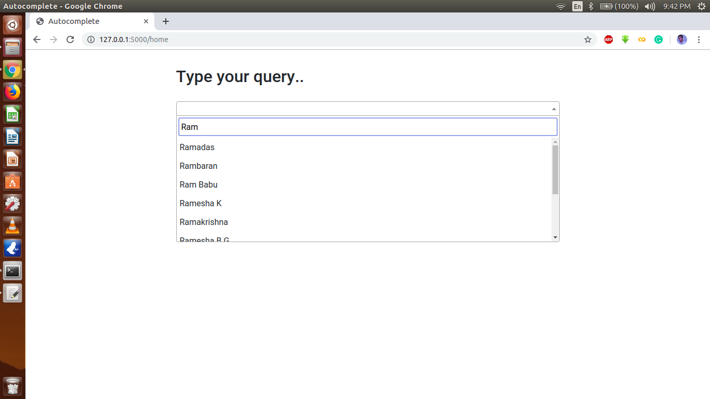Focus the search box containing Ram
Image resolution: width=710 pixels, height=399 pixels.
(x=368, y=127)
